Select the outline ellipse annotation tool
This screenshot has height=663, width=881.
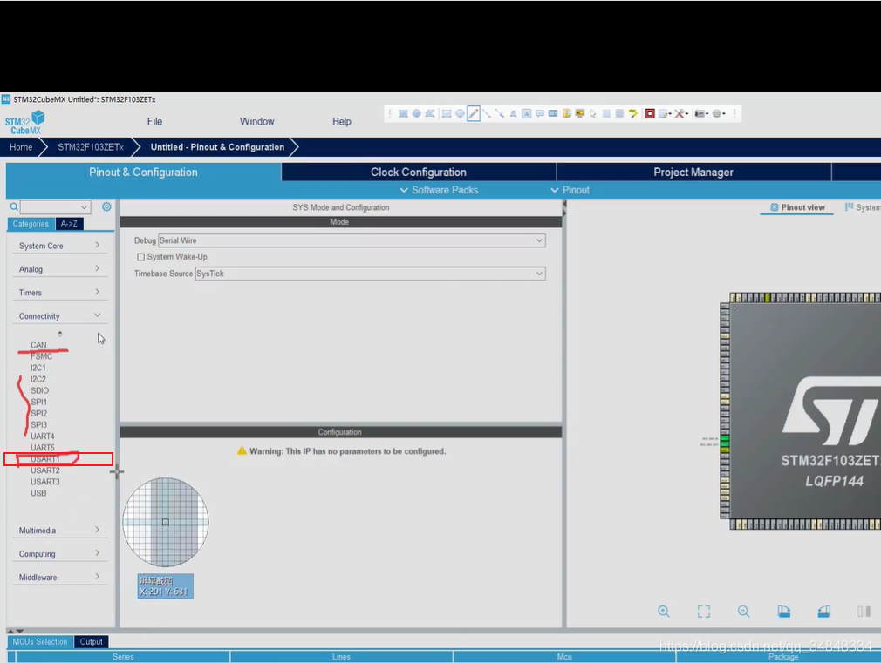[460, 113]
